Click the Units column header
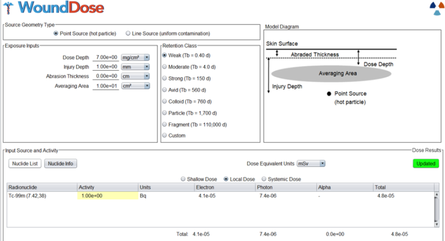The image size is (445, 241). (166, 187)
